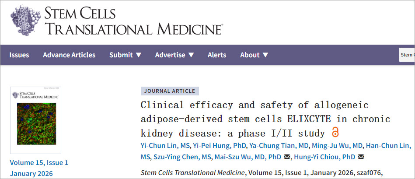This screenshot has width=415, height=179.
Task: Open the journal cover thumbnail image
Action: (x=36, y=119)
